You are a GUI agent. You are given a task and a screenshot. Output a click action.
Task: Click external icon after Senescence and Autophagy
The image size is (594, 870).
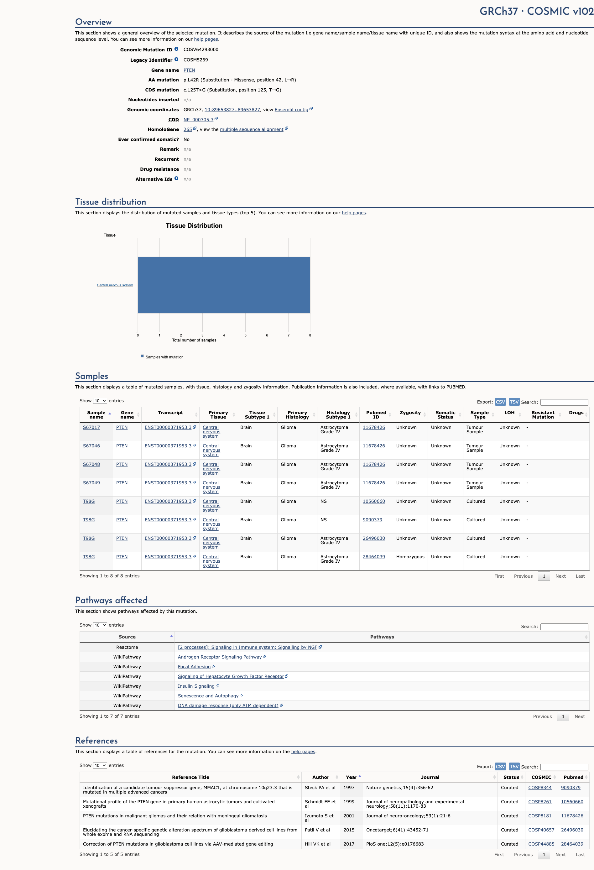[242, 695]
